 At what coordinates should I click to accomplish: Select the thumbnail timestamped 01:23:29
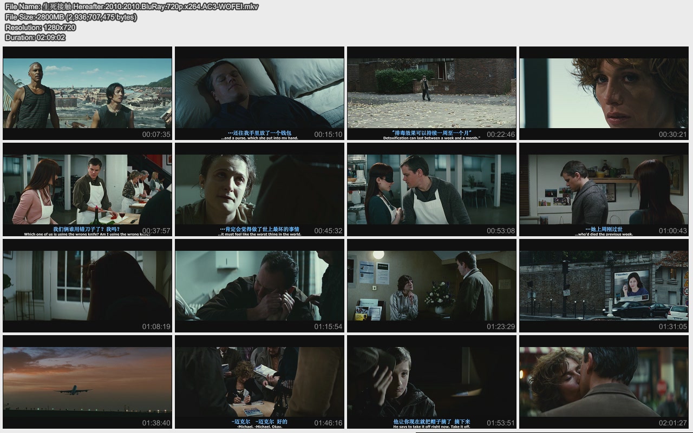point(432,285)
